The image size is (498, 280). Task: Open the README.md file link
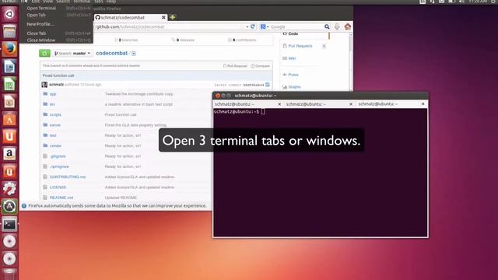point(61,198)
